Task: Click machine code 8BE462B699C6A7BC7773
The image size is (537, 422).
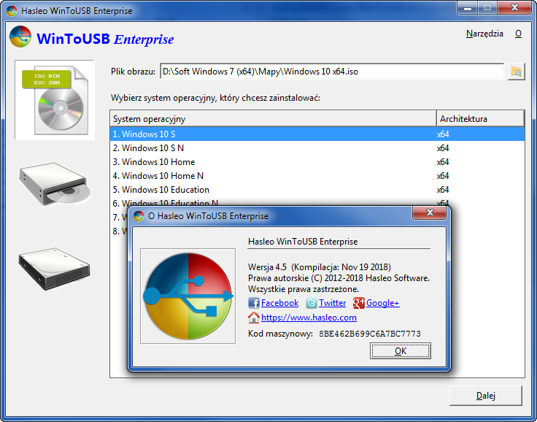Action: (x=370, y=334)
